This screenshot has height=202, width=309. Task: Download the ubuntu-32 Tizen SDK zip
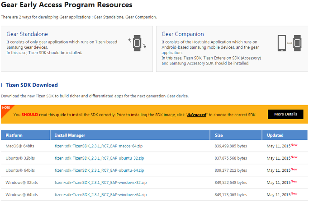[x=100, y=158]
